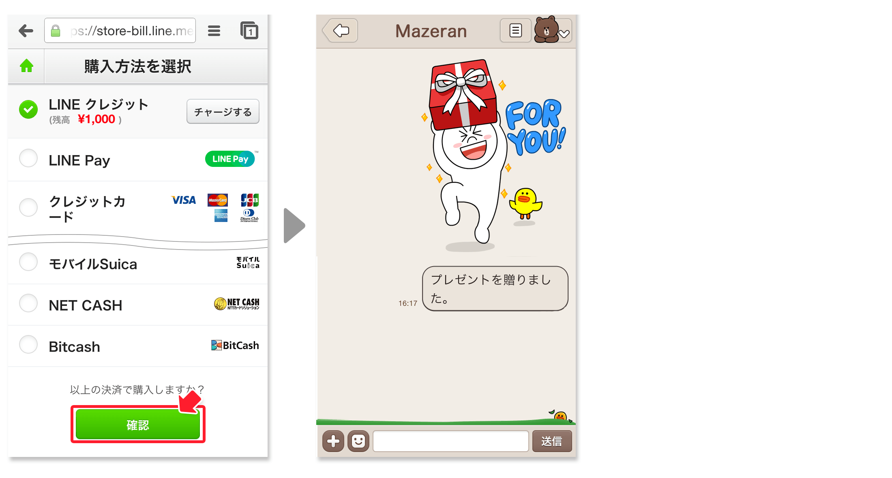The height and width of the screenshot is (478, 892).
Task: Select the LINE Pay radio button
Action: pyautogui.click(x=28, y=158)
